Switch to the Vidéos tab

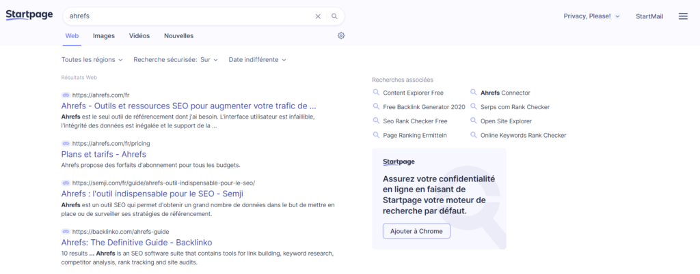(x=139, y=35)
